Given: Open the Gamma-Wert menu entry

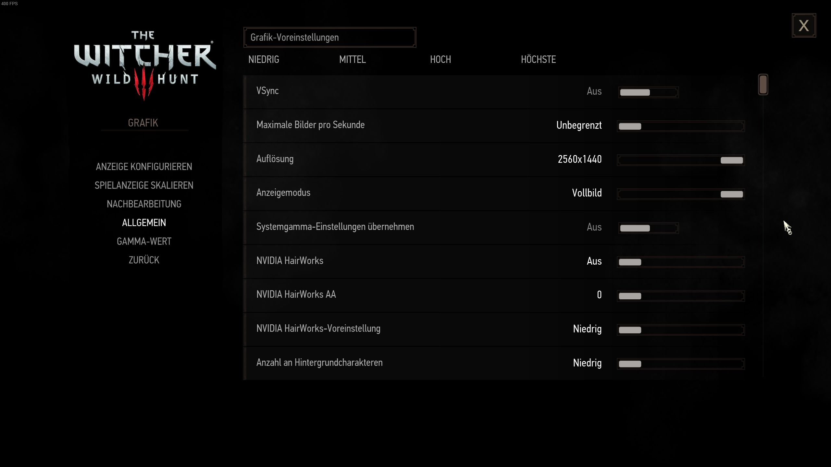Looking at the screenshot, I should (x=144, y=241).
